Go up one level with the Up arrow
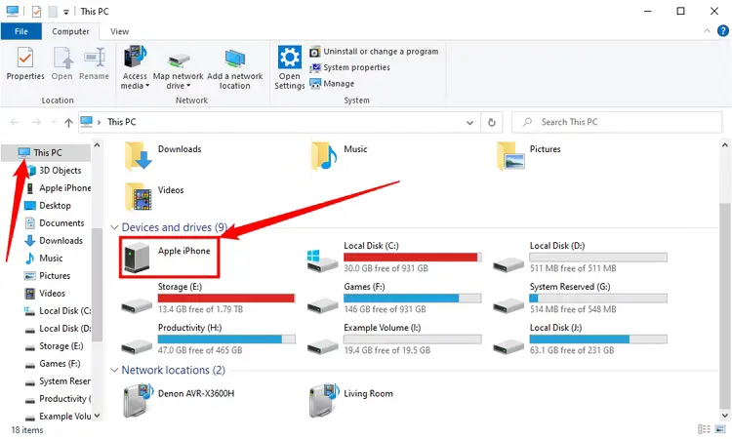The image size is (732, 439). [x=68, y=122]
